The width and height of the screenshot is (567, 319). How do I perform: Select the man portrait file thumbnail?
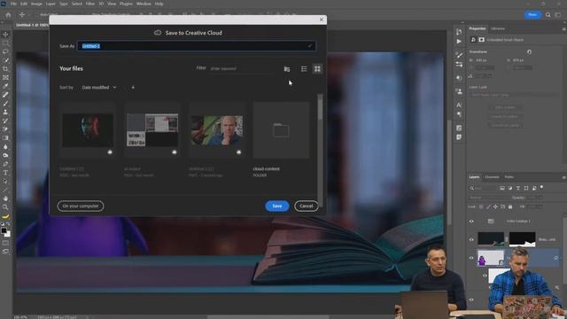pyautogui.click(x=216, y=130)
